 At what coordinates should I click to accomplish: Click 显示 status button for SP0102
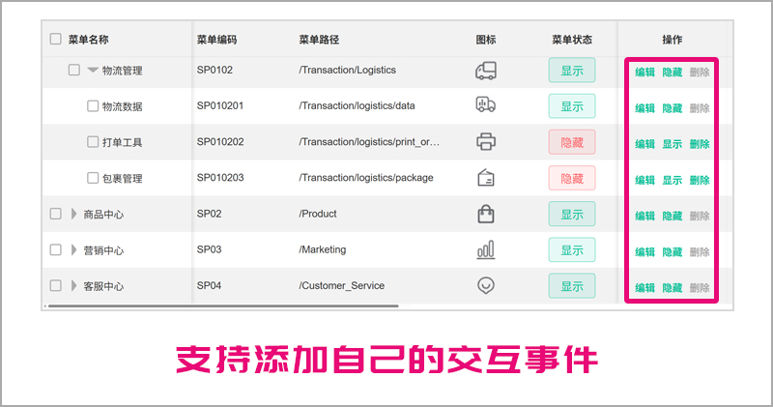point(572,70)
